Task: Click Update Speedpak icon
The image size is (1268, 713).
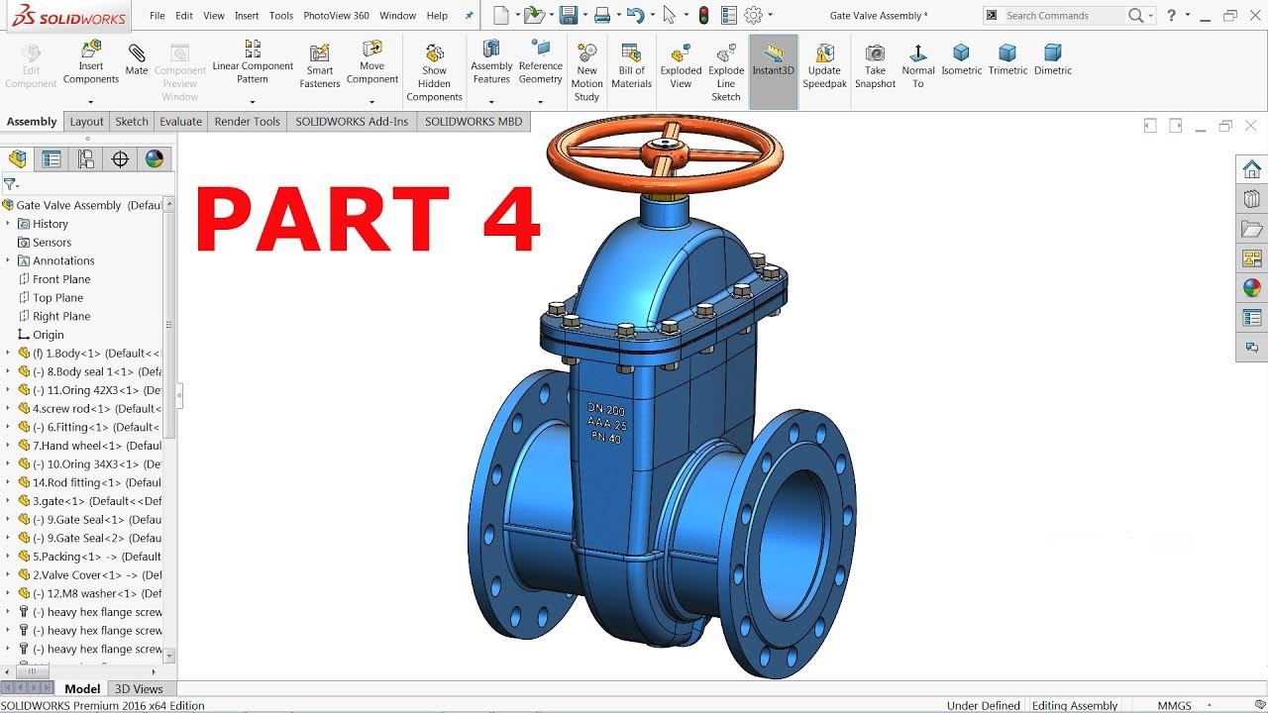Action: point(824,65)
